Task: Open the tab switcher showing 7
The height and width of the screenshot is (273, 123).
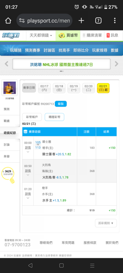Action: 98,21
